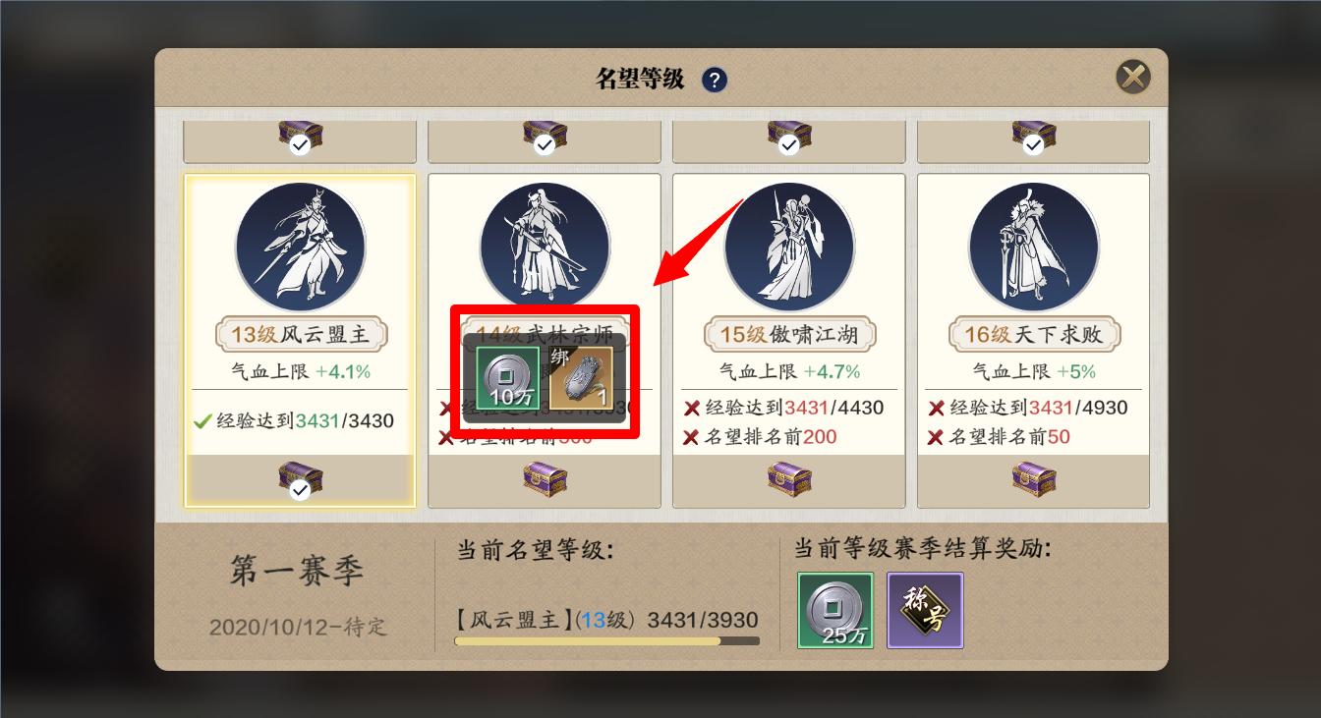Click the help question mark icon
The image size is (1321, 718).
click(715, 80)
